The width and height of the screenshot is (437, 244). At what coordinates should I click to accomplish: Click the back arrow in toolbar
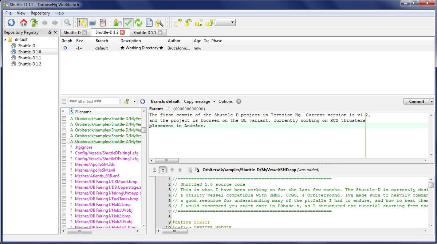45,23
